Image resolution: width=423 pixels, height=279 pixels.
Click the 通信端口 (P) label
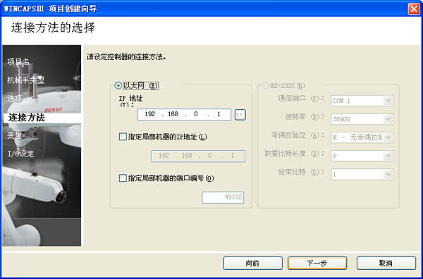(x=301, y=98)
